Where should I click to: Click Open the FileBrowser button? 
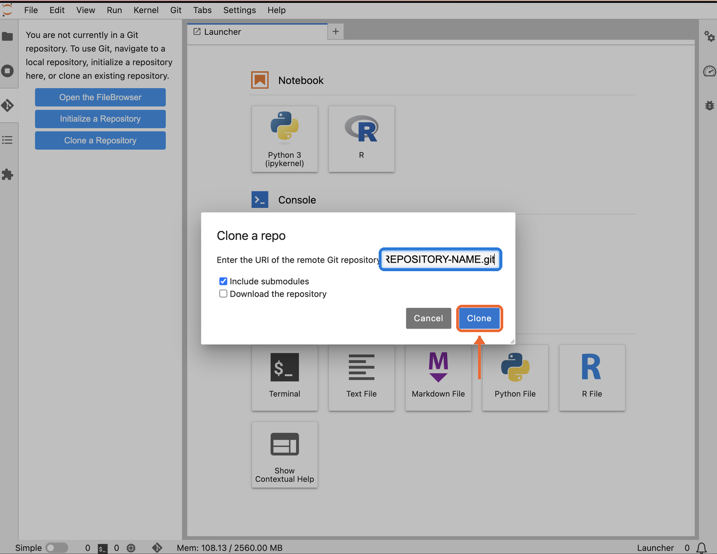(100, 97)
